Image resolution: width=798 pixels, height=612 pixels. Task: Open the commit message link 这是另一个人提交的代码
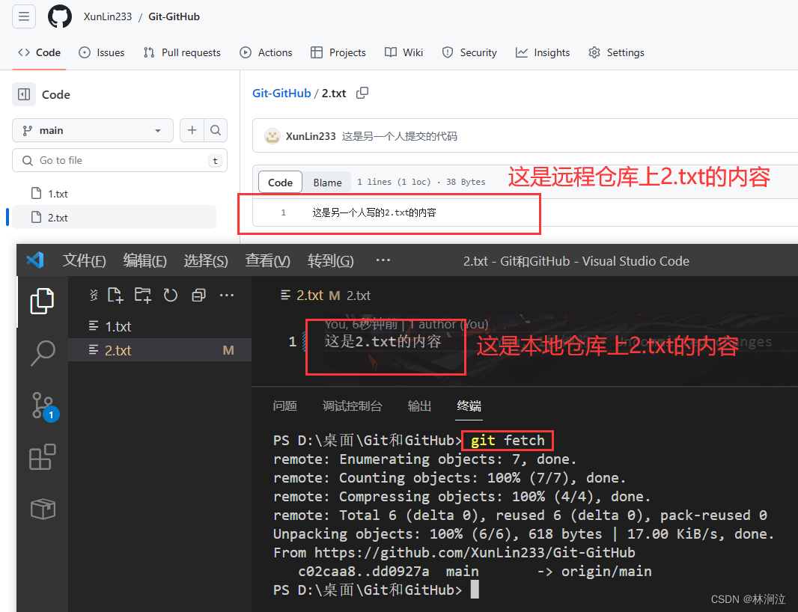pyautogui.click(x=400, y=136)
